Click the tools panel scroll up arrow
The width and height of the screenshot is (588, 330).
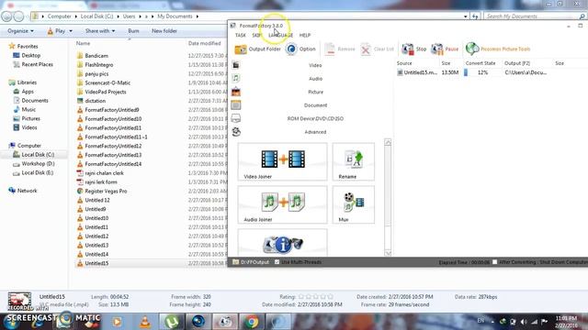pyautogui.click(x=388, y=142)
